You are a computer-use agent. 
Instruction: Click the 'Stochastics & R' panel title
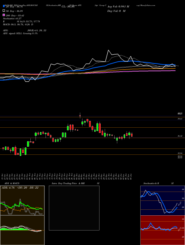(151, 183)
